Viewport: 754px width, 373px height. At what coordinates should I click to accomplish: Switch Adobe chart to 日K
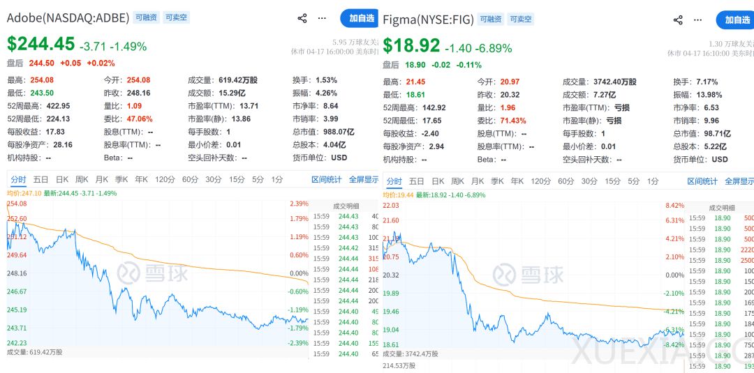(x=62, y=180)
